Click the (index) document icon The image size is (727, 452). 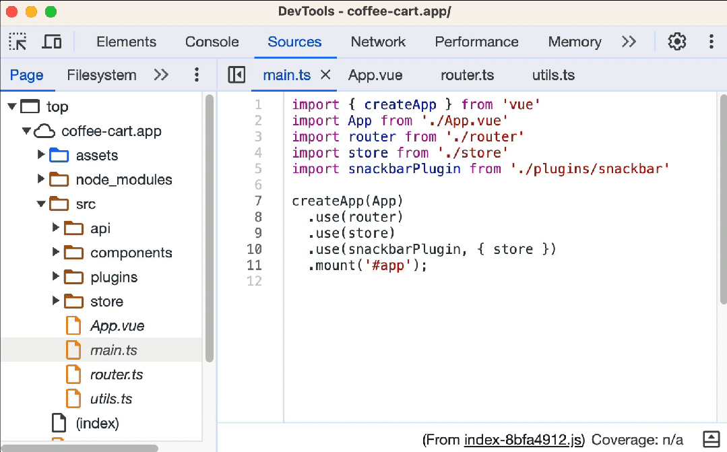point(59,423)
